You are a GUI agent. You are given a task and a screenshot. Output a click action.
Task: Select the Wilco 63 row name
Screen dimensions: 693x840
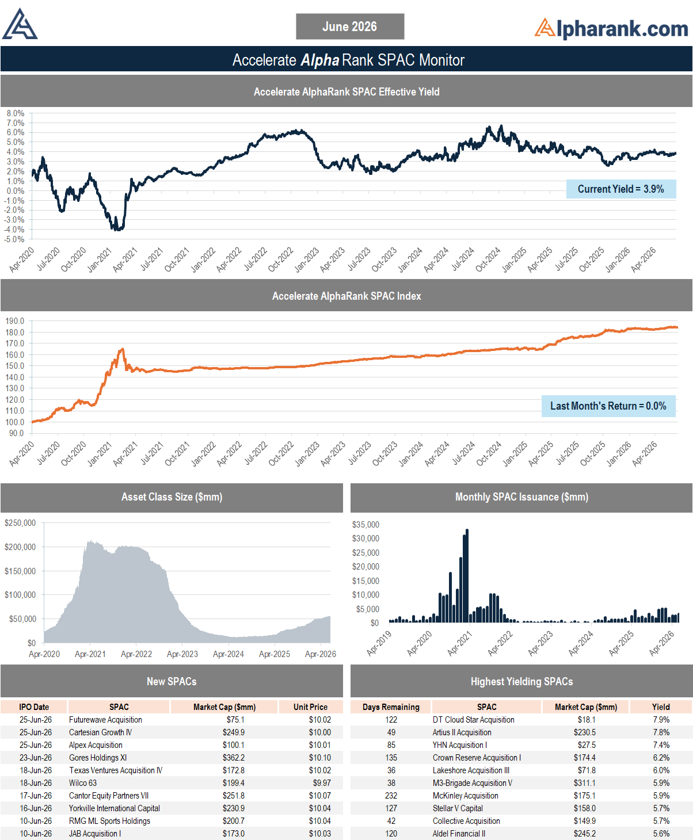[x=83, y=783]
